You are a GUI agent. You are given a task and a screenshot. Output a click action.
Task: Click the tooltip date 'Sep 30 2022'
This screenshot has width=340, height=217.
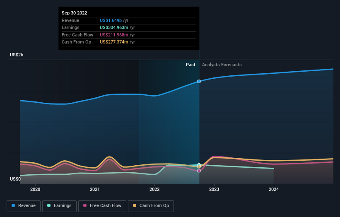tap(75, 13)
